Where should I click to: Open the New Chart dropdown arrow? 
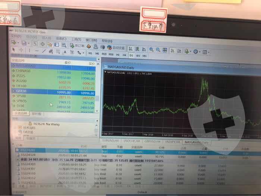(x=18, y=43)
